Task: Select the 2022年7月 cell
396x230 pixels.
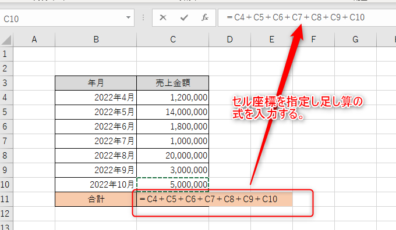Action: [x=96, y=141]
